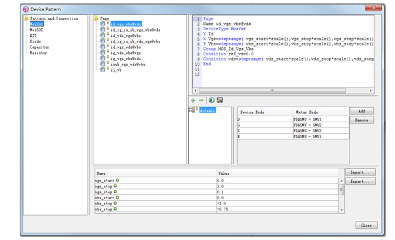Click the Meter Node cell for device node B
The height and width of the screenshot is (240, 395).
click(x=321, y=136)
